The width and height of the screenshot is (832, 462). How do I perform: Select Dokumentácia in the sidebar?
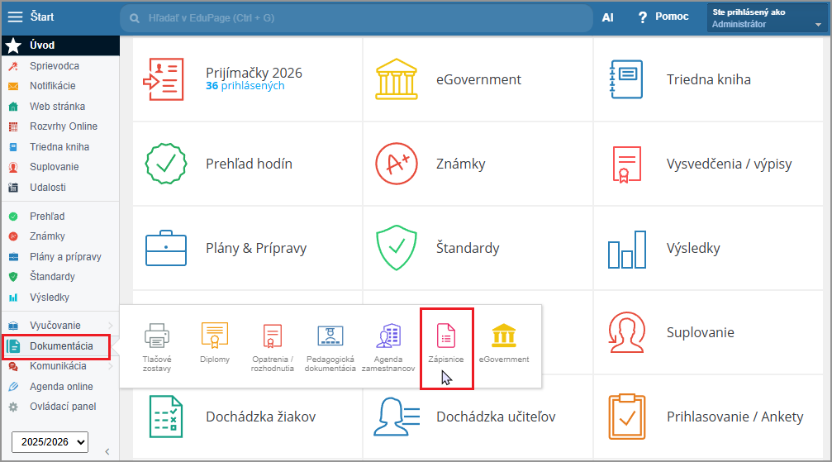coord(61,346)
